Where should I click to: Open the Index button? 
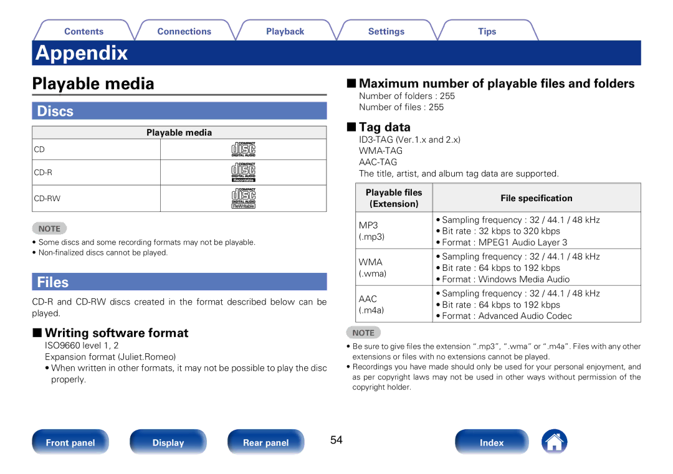pyautogui.click(x=492, y=442)
